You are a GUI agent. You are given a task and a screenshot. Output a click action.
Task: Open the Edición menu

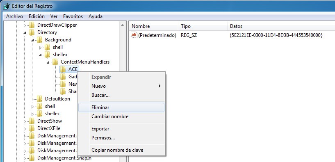[36, 16]
